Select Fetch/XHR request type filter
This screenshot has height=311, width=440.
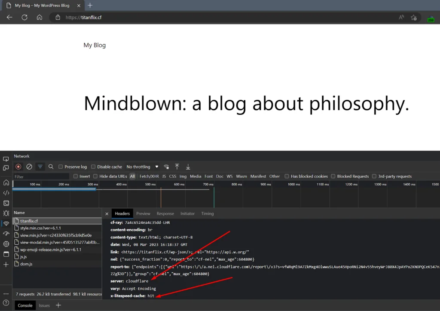[x=149, y=176]
